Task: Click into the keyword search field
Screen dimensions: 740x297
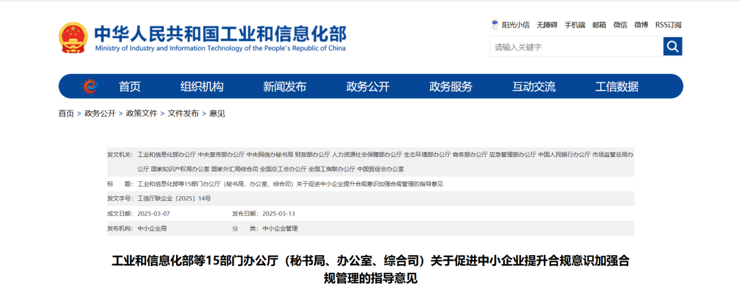Action: (x=576, y=47)
